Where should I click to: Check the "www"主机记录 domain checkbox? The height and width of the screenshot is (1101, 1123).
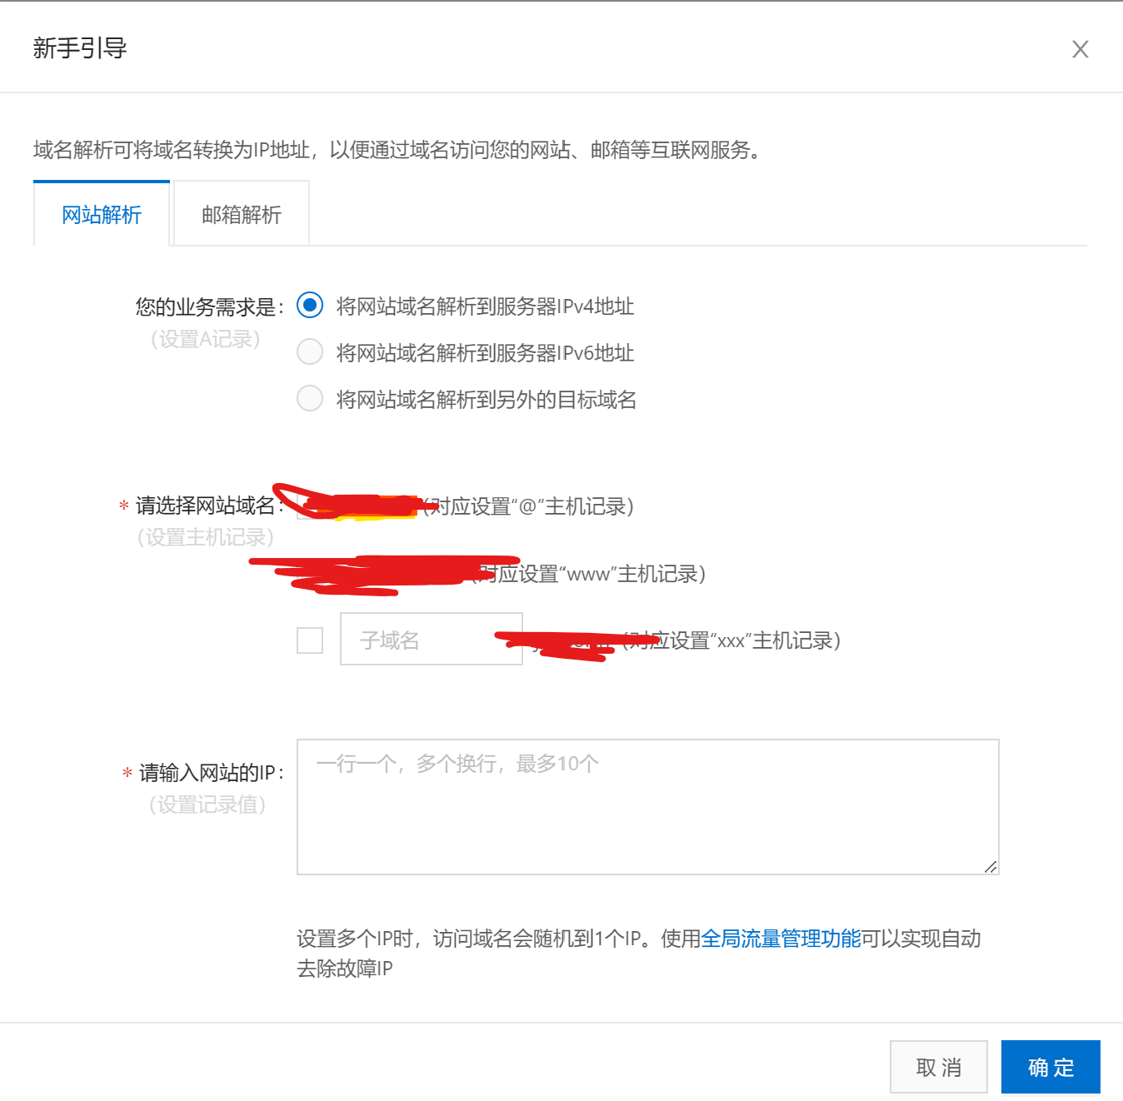(x=309, y=574)
